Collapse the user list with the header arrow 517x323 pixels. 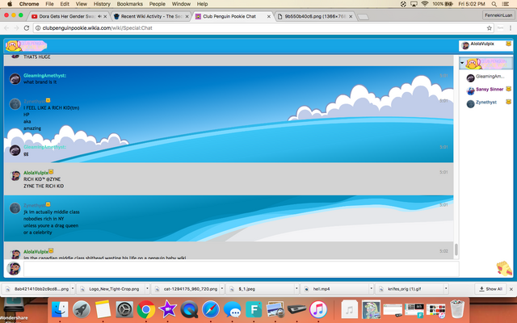[x=462, y=63]
